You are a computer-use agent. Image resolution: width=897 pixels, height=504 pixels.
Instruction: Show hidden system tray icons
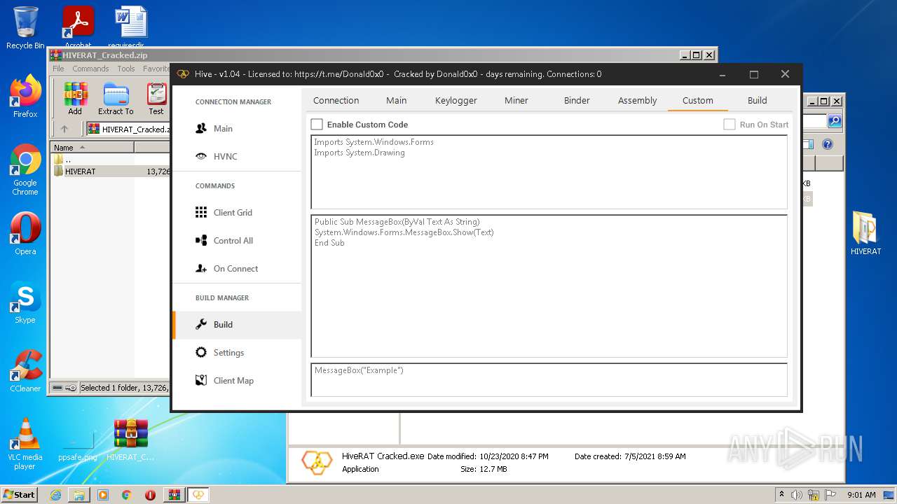(781, 495)
